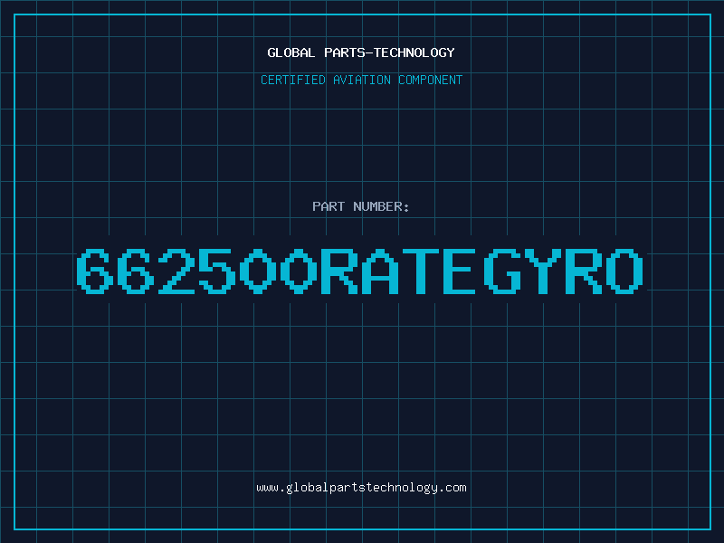Click the PART NUMBER: label

tap(361, 206)
